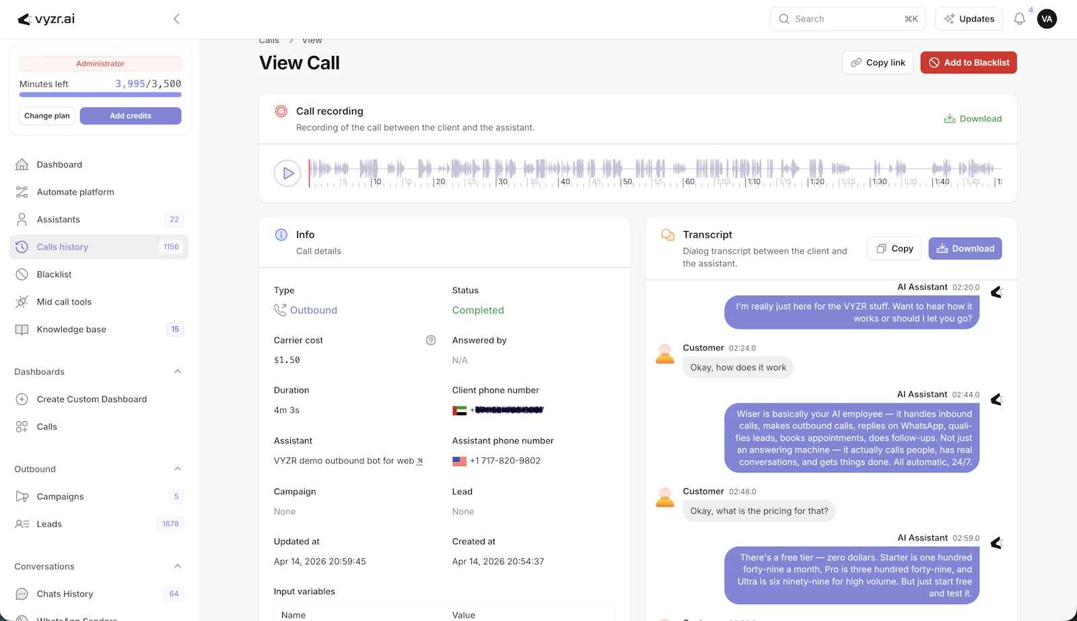Add caller to Blacklist
Viewport: 1077px width, 621px height.
tap(969, 63)
